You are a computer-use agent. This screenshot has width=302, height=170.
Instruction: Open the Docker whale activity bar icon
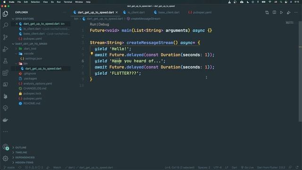tap(5, 119)
